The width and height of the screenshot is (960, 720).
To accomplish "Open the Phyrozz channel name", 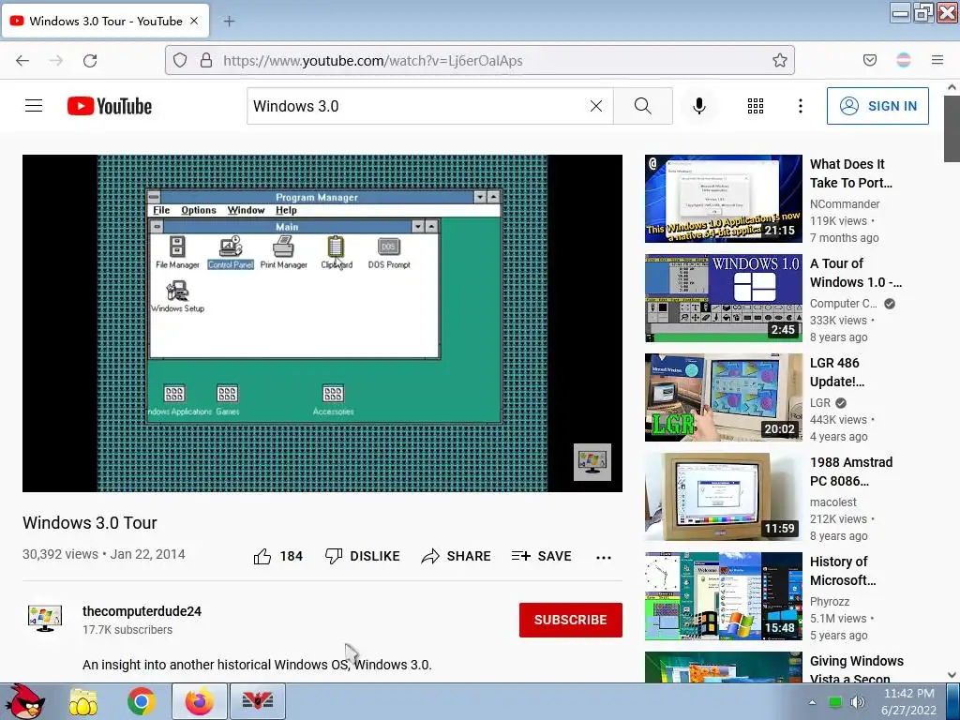I will pyautogui.click(x=829, y=601).
